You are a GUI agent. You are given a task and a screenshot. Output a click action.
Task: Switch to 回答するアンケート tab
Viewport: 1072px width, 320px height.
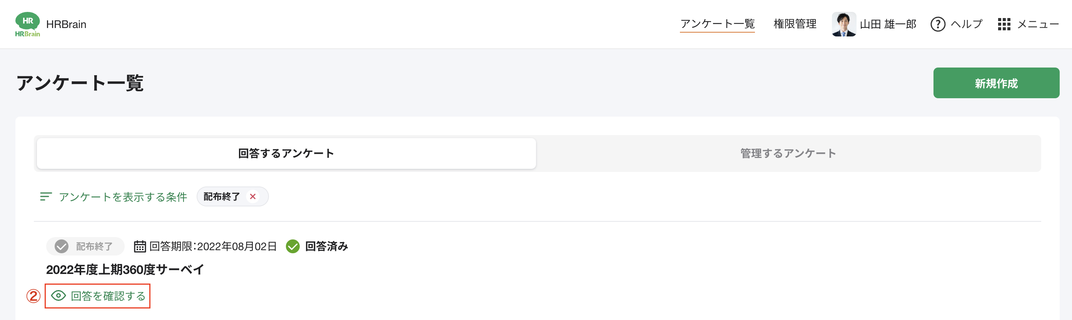(x=286, y=153)
